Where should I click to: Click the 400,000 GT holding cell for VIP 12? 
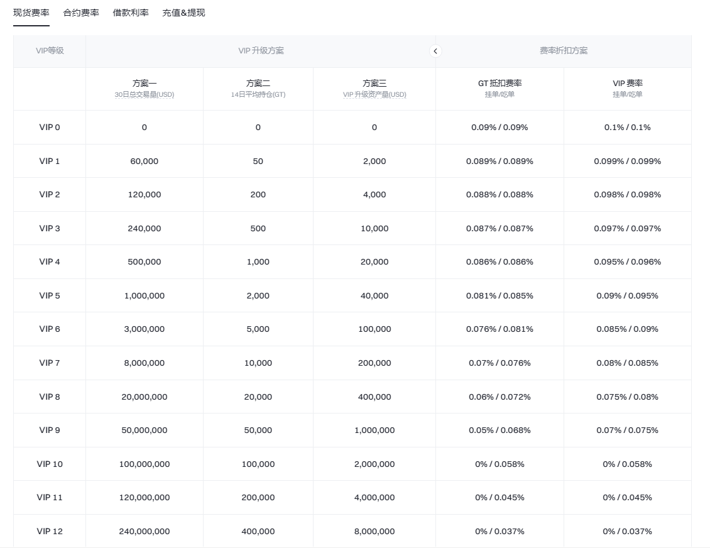tap(258, 532)
